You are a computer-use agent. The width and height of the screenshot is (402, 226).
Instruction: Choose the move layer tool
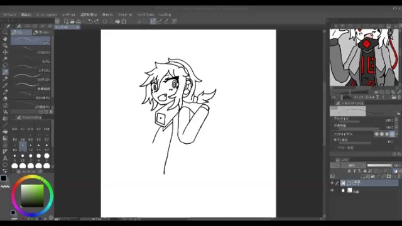coord(5,52)
